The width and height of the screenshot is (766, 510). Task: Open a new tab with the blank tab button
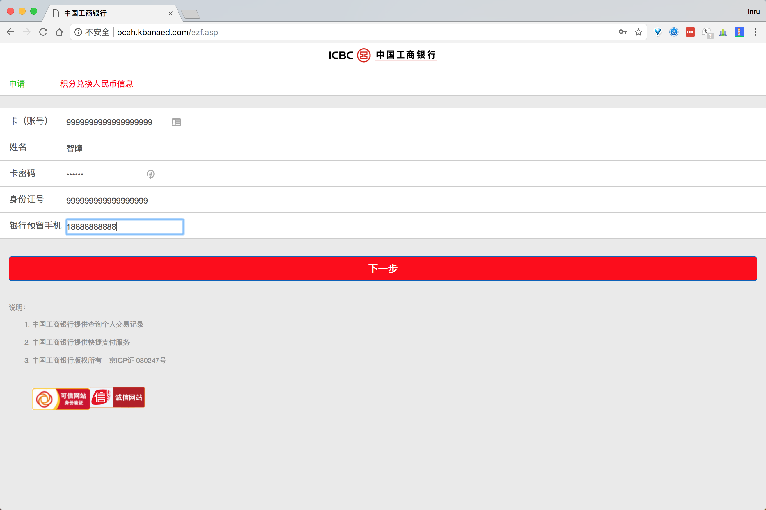tap(190, 14)
